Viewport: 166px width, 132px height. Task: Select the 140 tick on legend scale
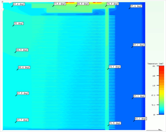pyautogui.click(x=154, y=76)
